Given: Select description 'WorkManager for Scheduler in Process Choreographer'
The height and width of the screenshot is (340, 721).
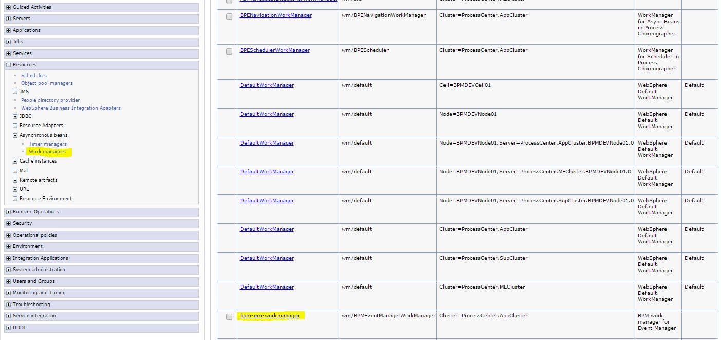Looking at the screenshot, I should 658,60.
